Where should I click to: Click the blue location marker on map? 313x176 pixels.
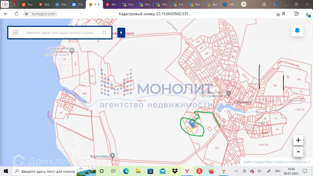(x=192, y=123)
